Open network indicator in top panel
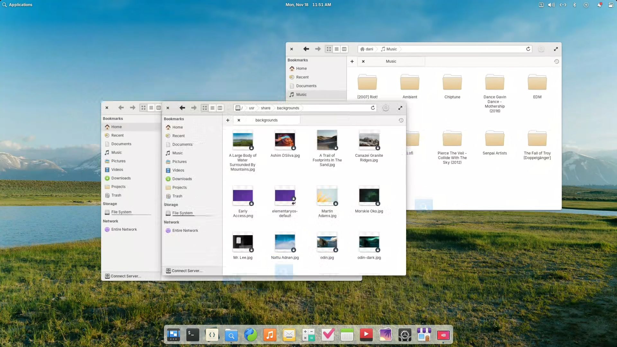 coord(563,5)
